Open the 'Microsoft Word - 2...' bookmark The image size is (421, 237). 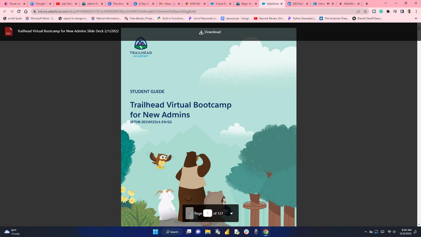[x=40, y=19]
